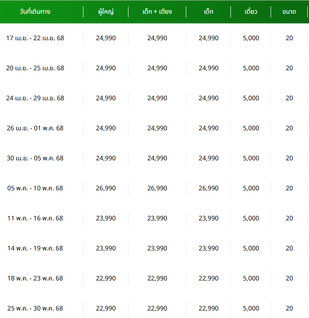This screenshot has width=309, height=318.
Task: Select the 26 เม.ย. - 01 พ.ค. 68 date row
Action: point(154,128)
